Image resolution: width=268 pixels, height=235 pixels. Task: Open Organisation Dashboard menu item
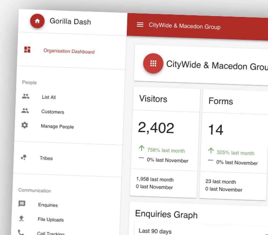tap(69, 51)
